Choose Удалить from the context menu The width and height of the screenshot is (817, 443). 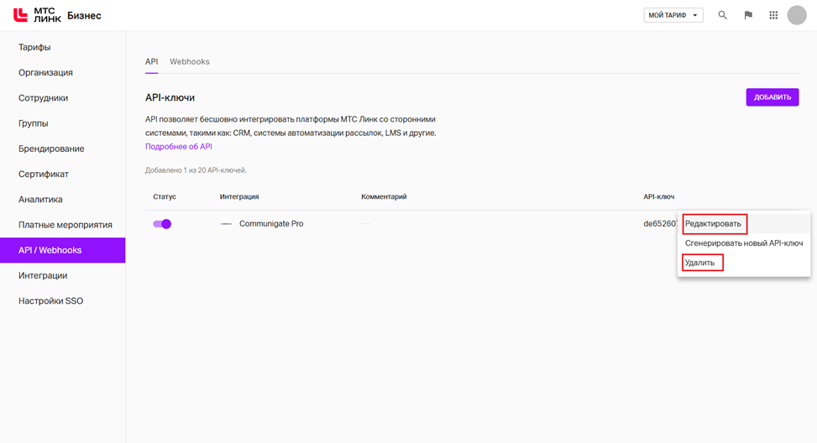click(x=700, y=263)
